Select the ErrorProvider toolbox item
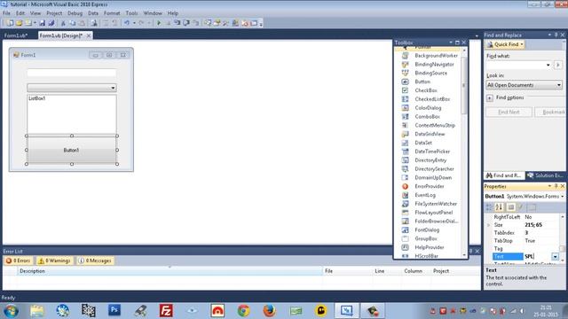This screenshot has height=319, width=568. 430,186
